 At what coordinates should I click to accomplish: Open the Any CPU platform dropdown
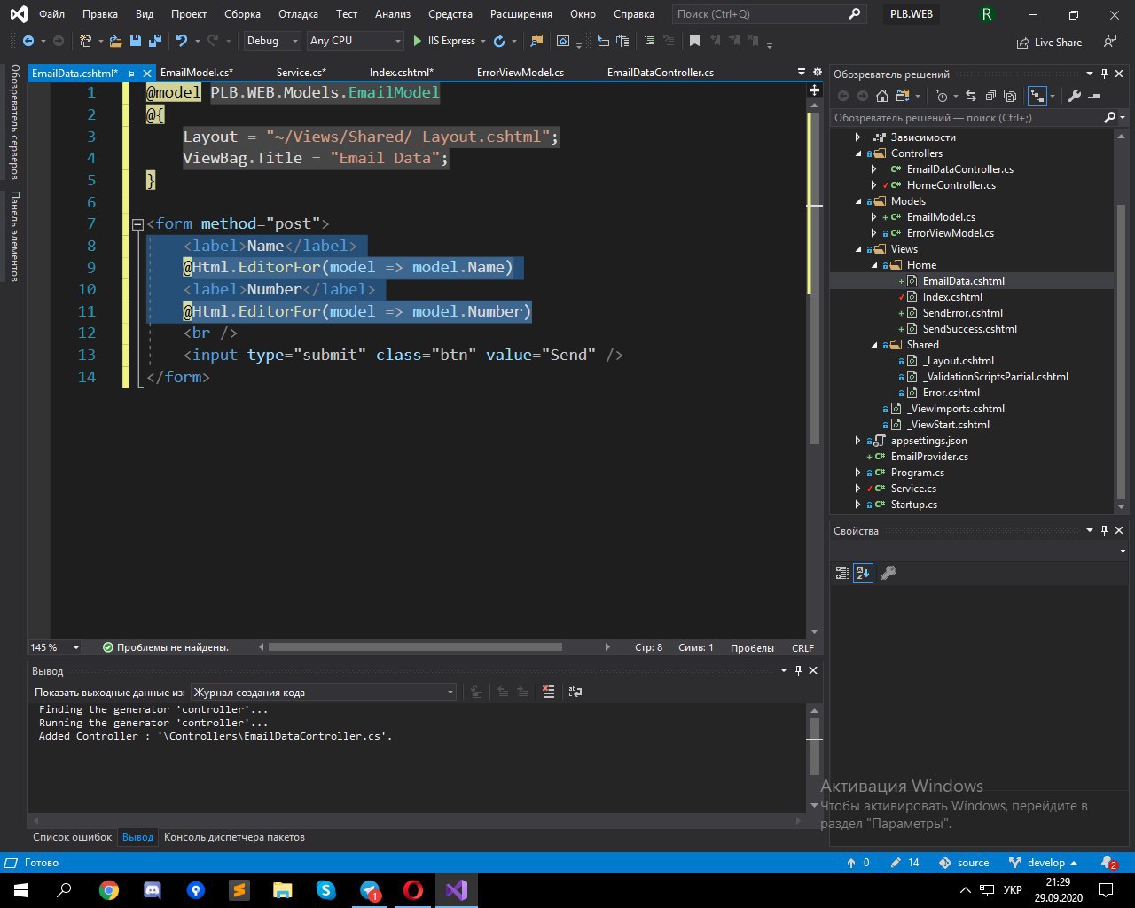[355, 41]
